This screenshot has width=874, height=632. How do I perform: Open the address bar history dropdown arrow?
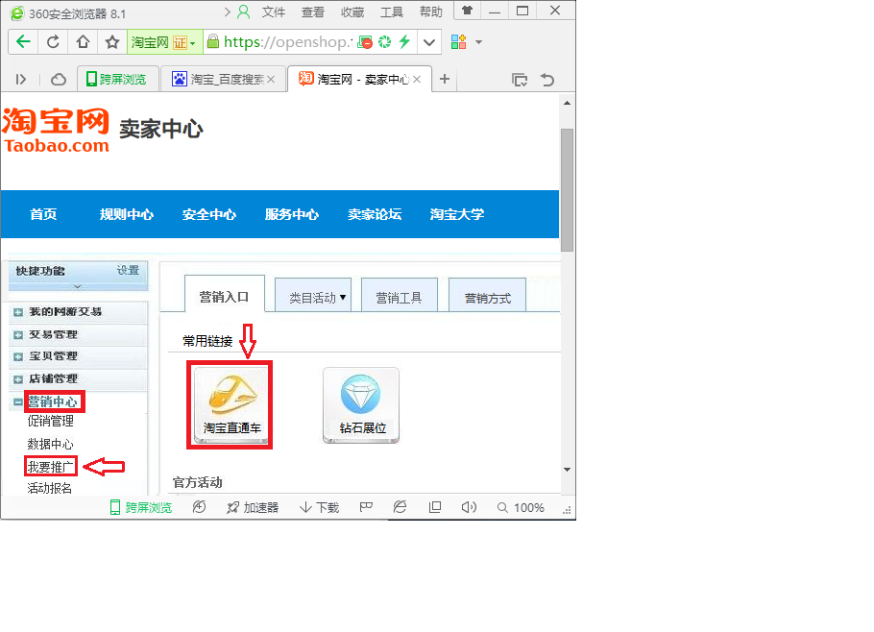coord(429,42)
